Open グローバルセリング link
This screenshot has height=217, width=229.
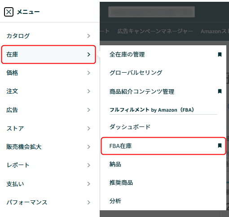[x=136, y=73]
